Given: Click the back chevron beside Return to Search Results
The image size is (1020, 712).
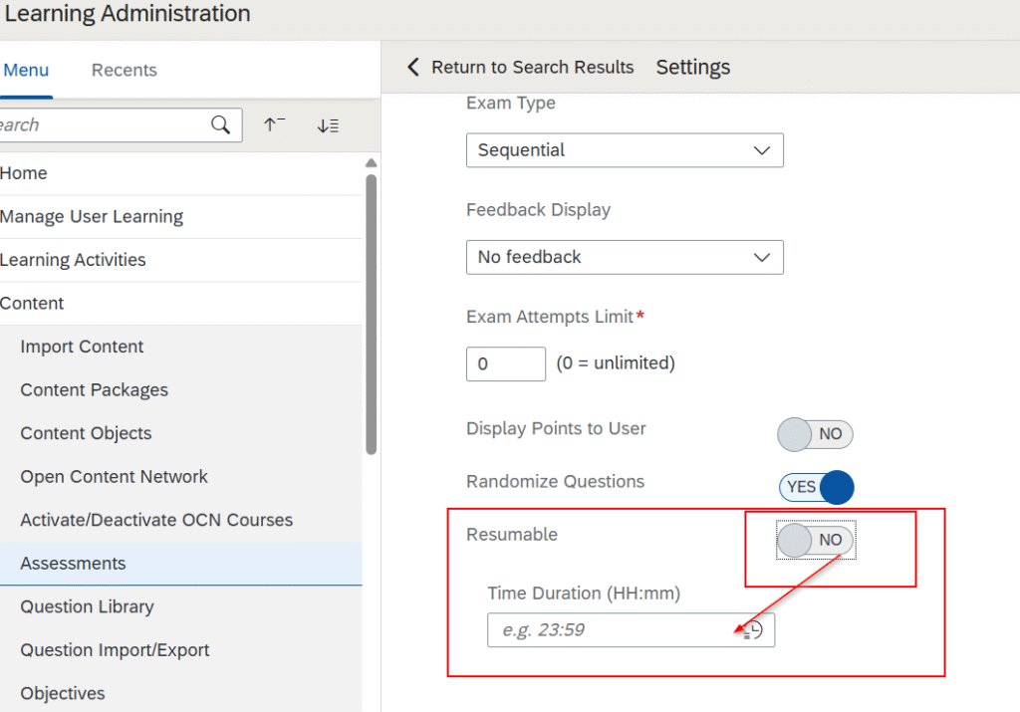Looking at the screenshot, I should (x=413, y=68).
